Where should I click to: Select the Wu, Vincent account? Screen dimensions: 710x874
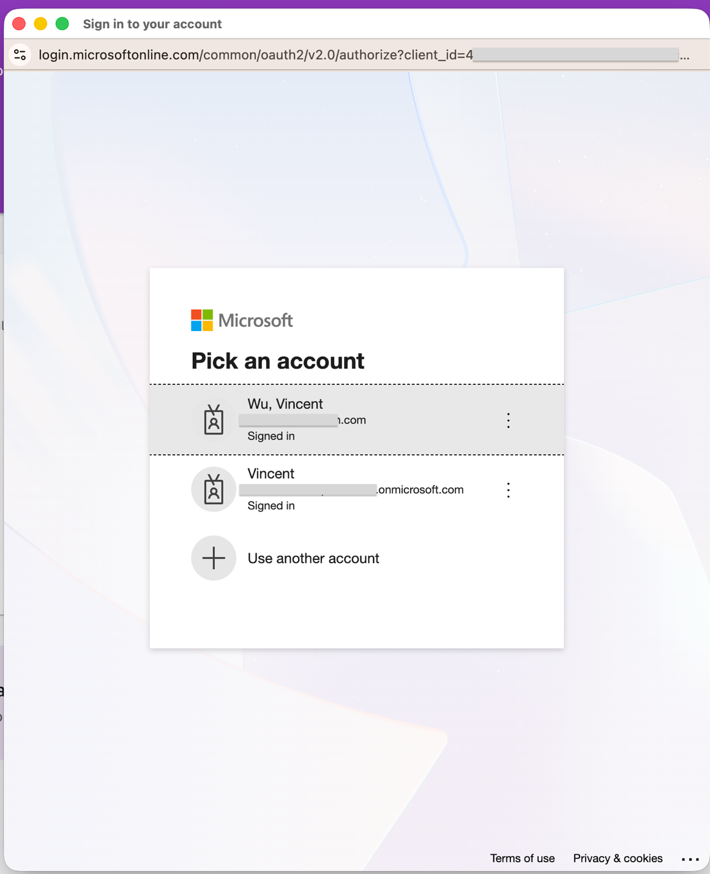click(x=357, y=420)
